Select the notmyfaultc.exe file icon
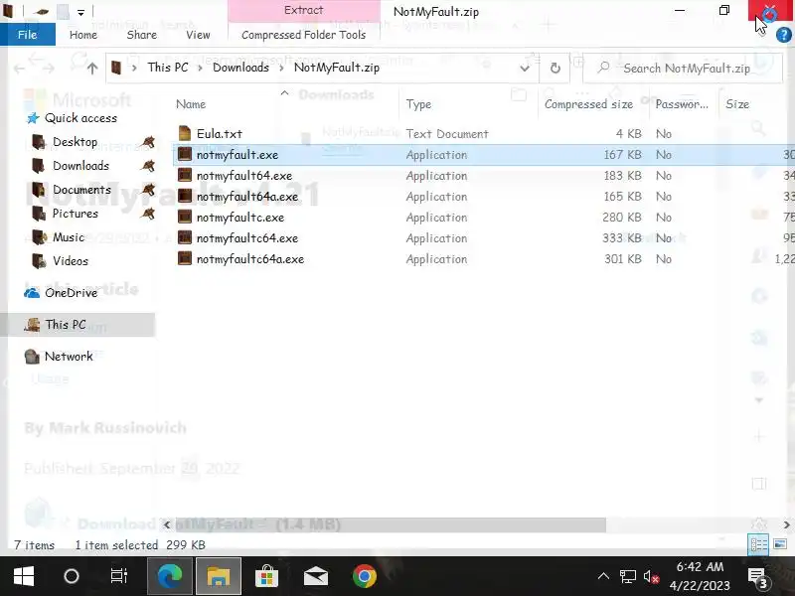This screenshot has height=596, width=795. point(185,217)
